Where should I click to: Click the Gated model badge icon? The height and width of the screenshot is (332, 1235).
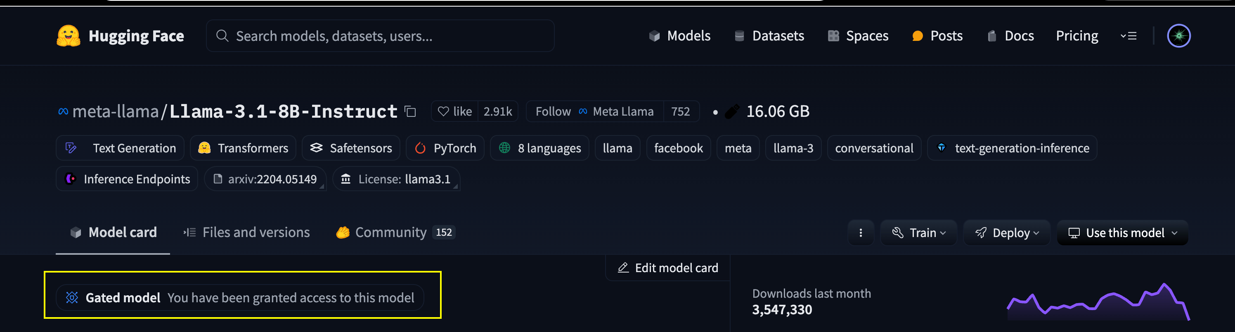[x=72, y=298]
